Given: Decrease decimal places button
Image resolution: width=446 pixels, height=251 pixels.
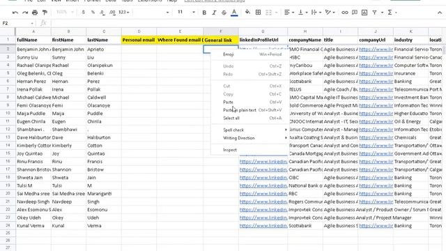Looking at the screenshot, I should click(x=102, y=13).
